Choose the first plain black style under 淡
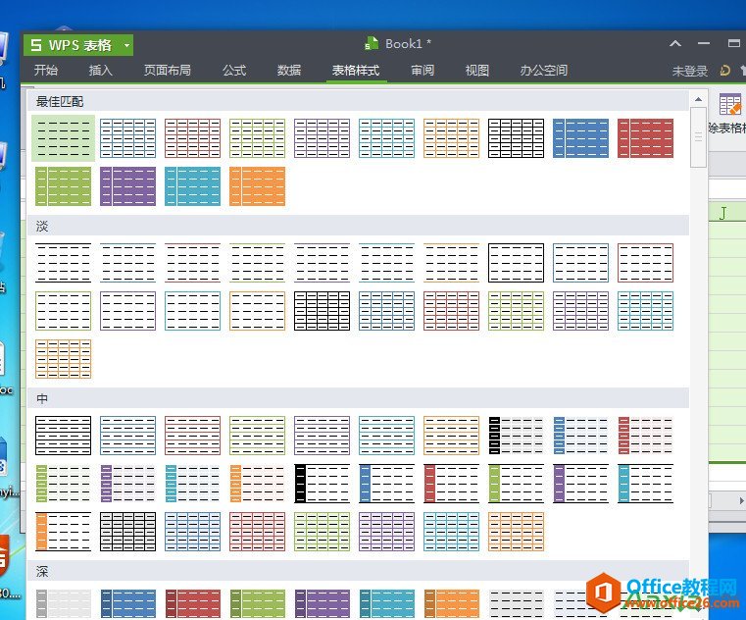 pyautogui.click(x=64, y=263)
